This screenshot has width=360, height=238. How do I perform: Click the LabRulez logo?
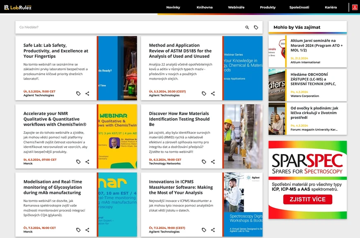point(18,7)
